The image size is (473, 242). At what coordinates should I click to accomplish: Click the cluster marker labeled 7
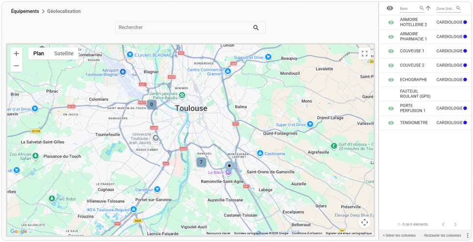point(201,162)
